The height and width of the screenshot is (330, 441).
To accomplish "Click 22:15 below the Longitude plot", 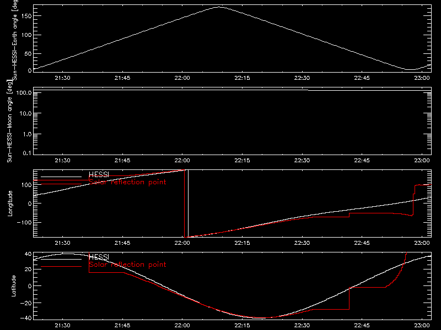I will (x=242, y=243).
